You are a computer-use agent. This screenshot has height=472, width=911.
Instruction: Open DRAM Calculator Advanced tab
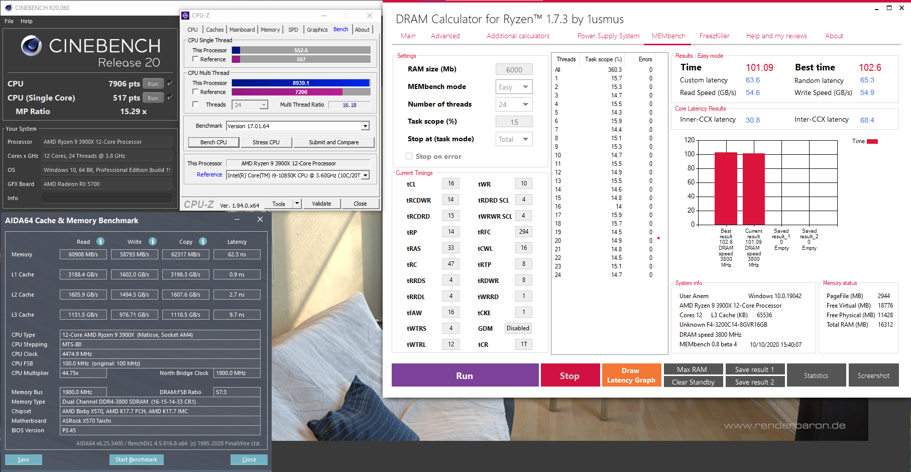coord(445,36)
